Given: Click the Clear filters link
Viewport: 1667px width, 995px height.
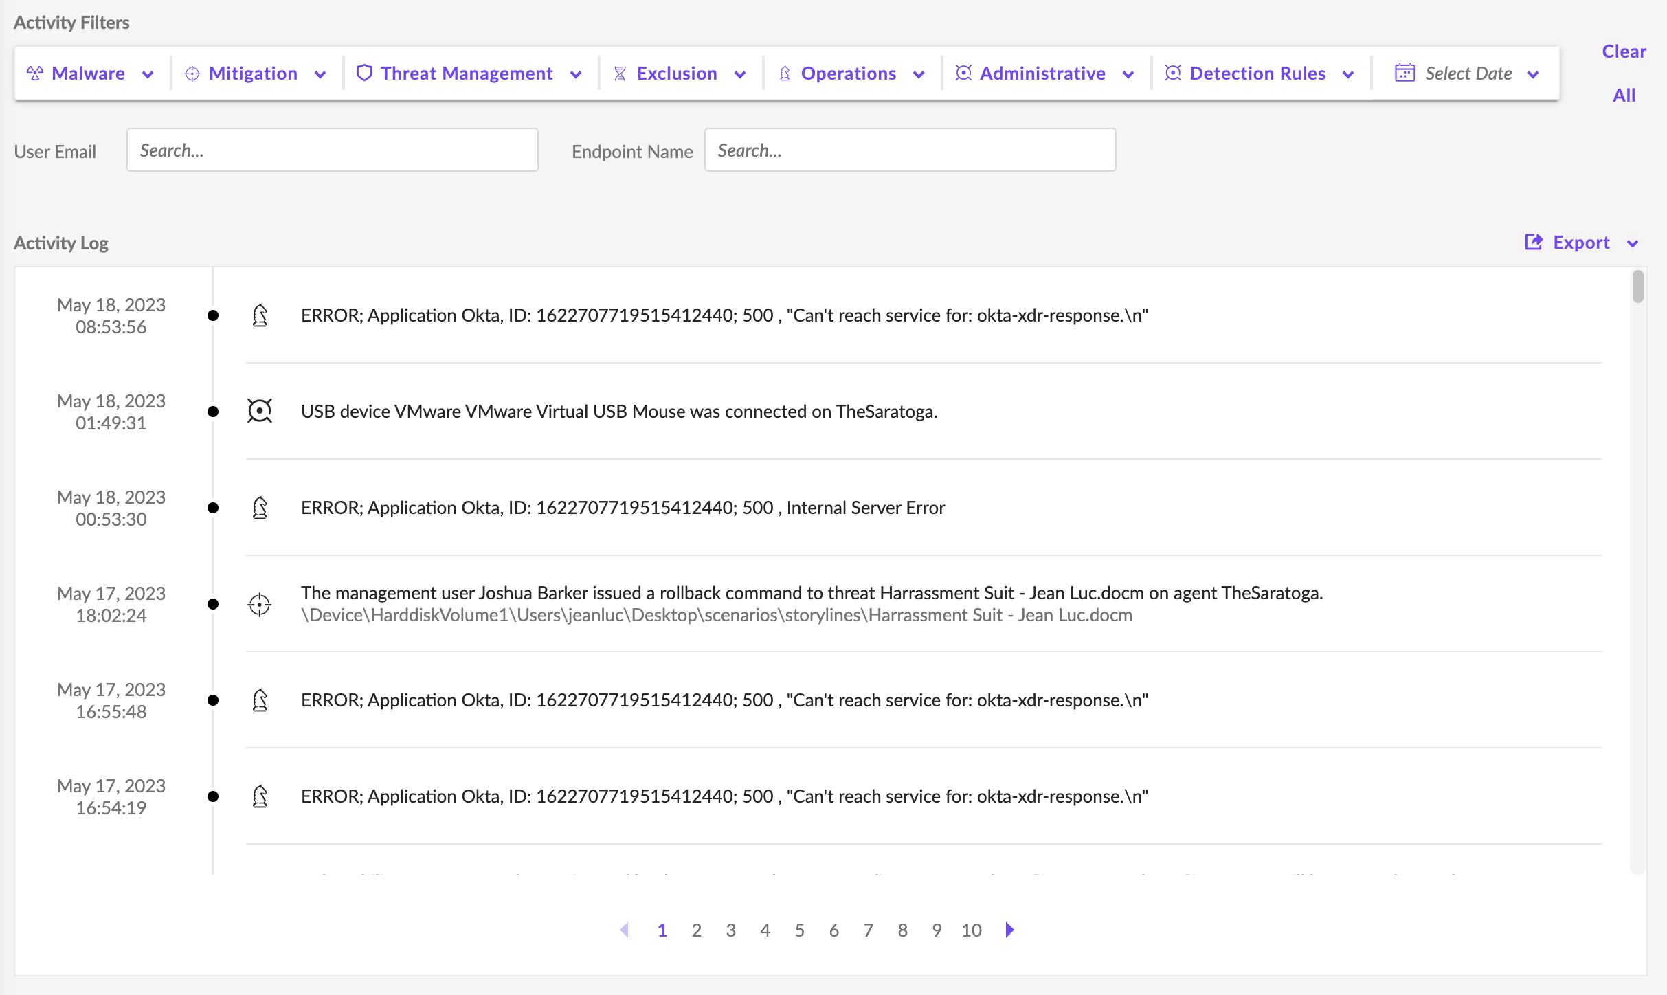Looking at the screenshot, I should pyautogui.click(x=1624, y=52).
